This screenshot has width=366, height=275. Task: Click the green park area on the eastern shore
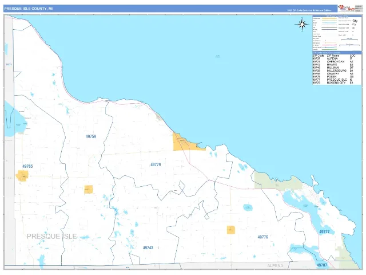click(278, 181)
